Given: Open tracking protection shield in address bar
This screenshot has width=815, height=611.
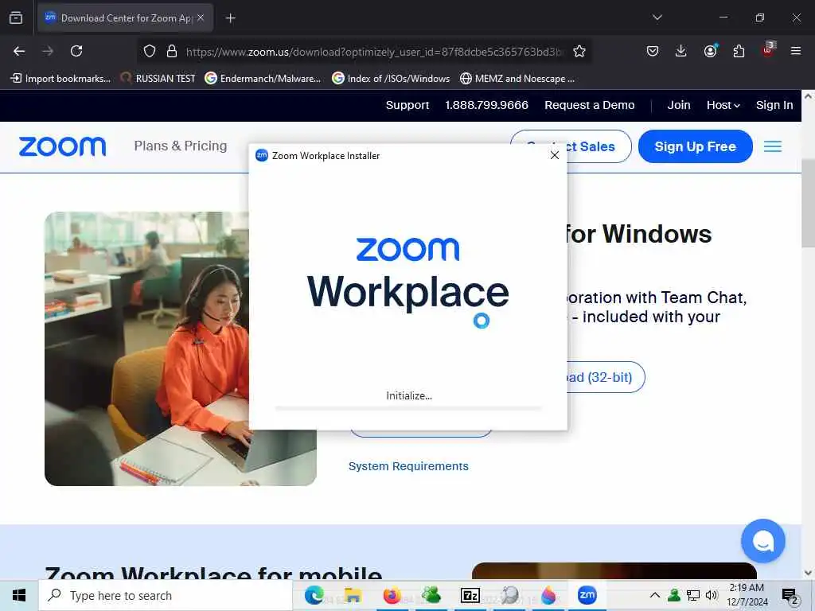Looking at the screenshot, I should click(x=150, y=51).
